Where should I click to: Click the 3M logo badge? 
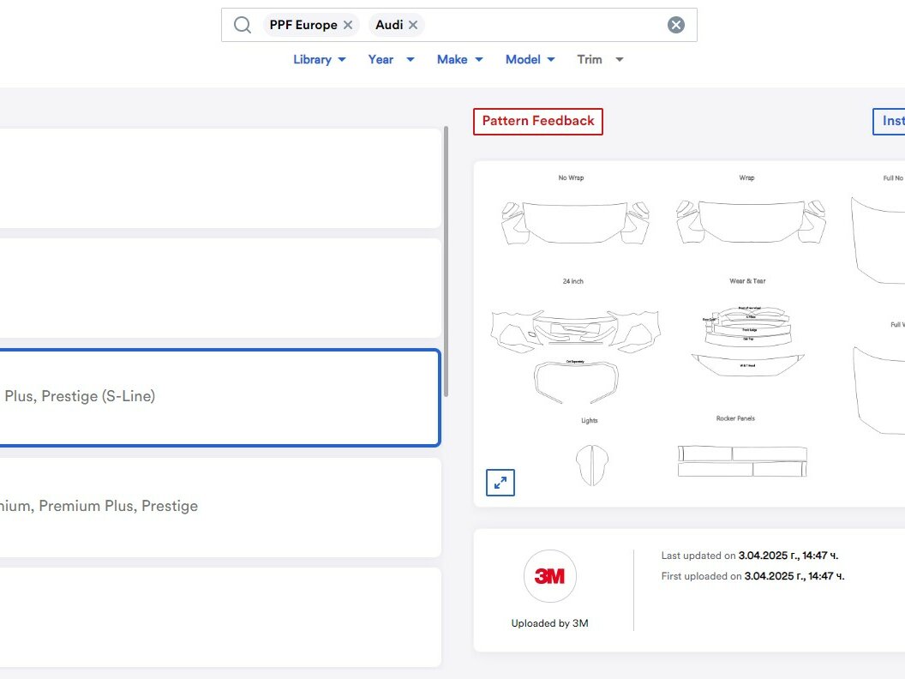point(549,576)
